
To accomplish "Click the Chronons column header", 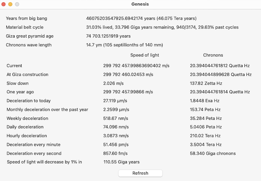I will pos(213,55).
